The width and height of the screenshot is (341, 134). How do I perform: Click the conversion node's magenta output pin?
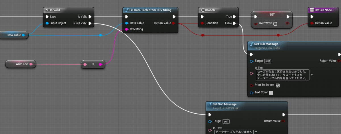[101, 64]
